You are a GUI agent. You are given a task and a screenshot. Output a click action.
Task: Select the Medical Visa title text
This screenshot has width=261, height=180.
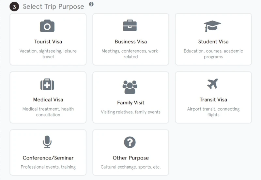click(x=48, y=100)
